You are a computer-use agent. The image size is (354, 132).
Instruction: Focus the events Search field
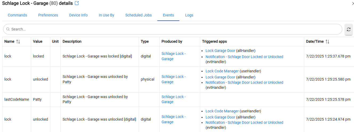(173, 29)
